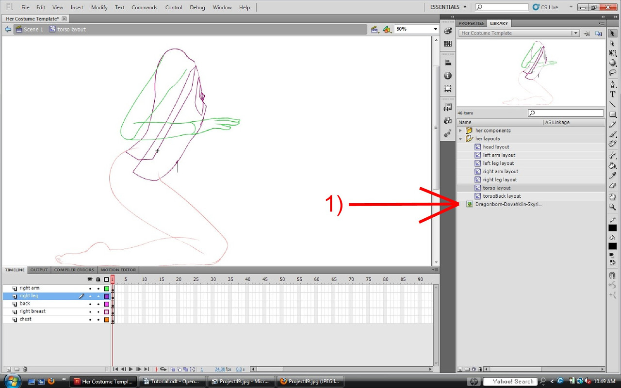Go back to Scene 1 in breadcrumb
The width and height of the screenshot is (621, 388).
click(x=33, y=30)
